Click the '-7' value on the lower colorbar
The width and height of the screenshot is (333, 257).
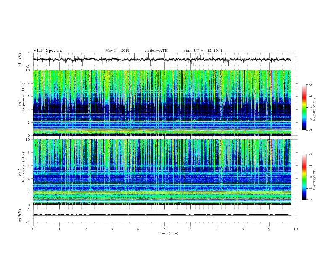click(x=310, y=199)
